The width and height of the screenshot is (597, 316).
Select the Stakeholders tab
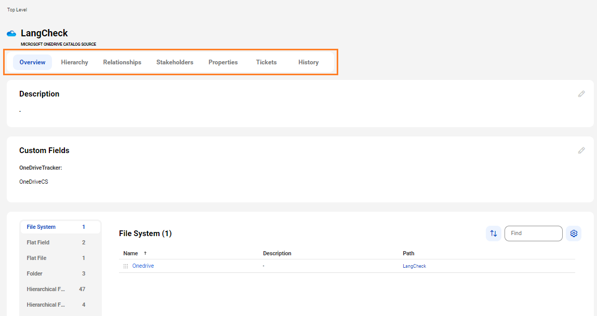pyautogui.click(x=175, y=62)
